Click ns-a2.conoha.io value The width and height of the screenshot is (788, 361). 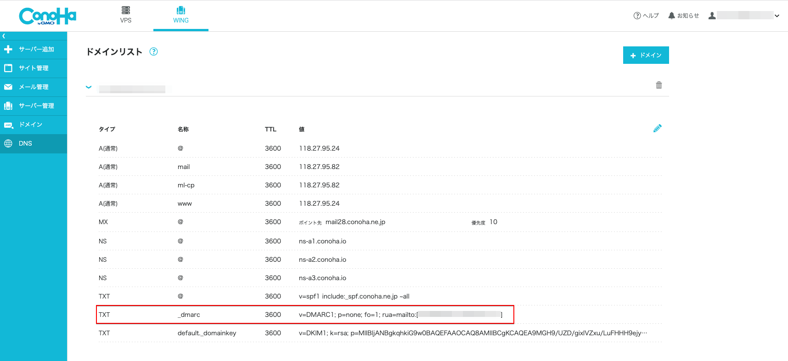tap(322, 259)
